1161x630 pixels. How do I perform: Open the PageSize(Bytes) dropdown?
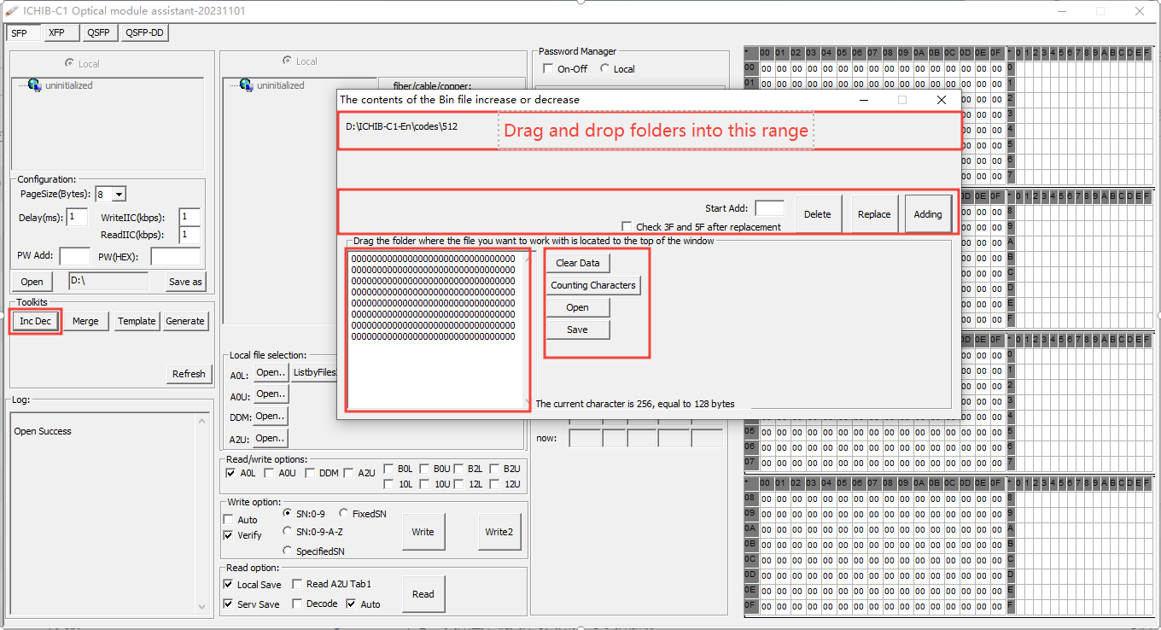(x=118, y=194)
